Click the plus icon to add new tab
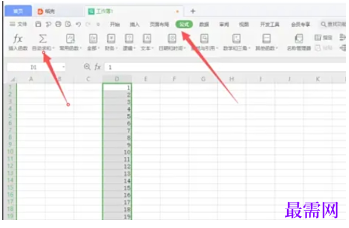The width and height of the screenshot is (349, 228). (193, 11)
